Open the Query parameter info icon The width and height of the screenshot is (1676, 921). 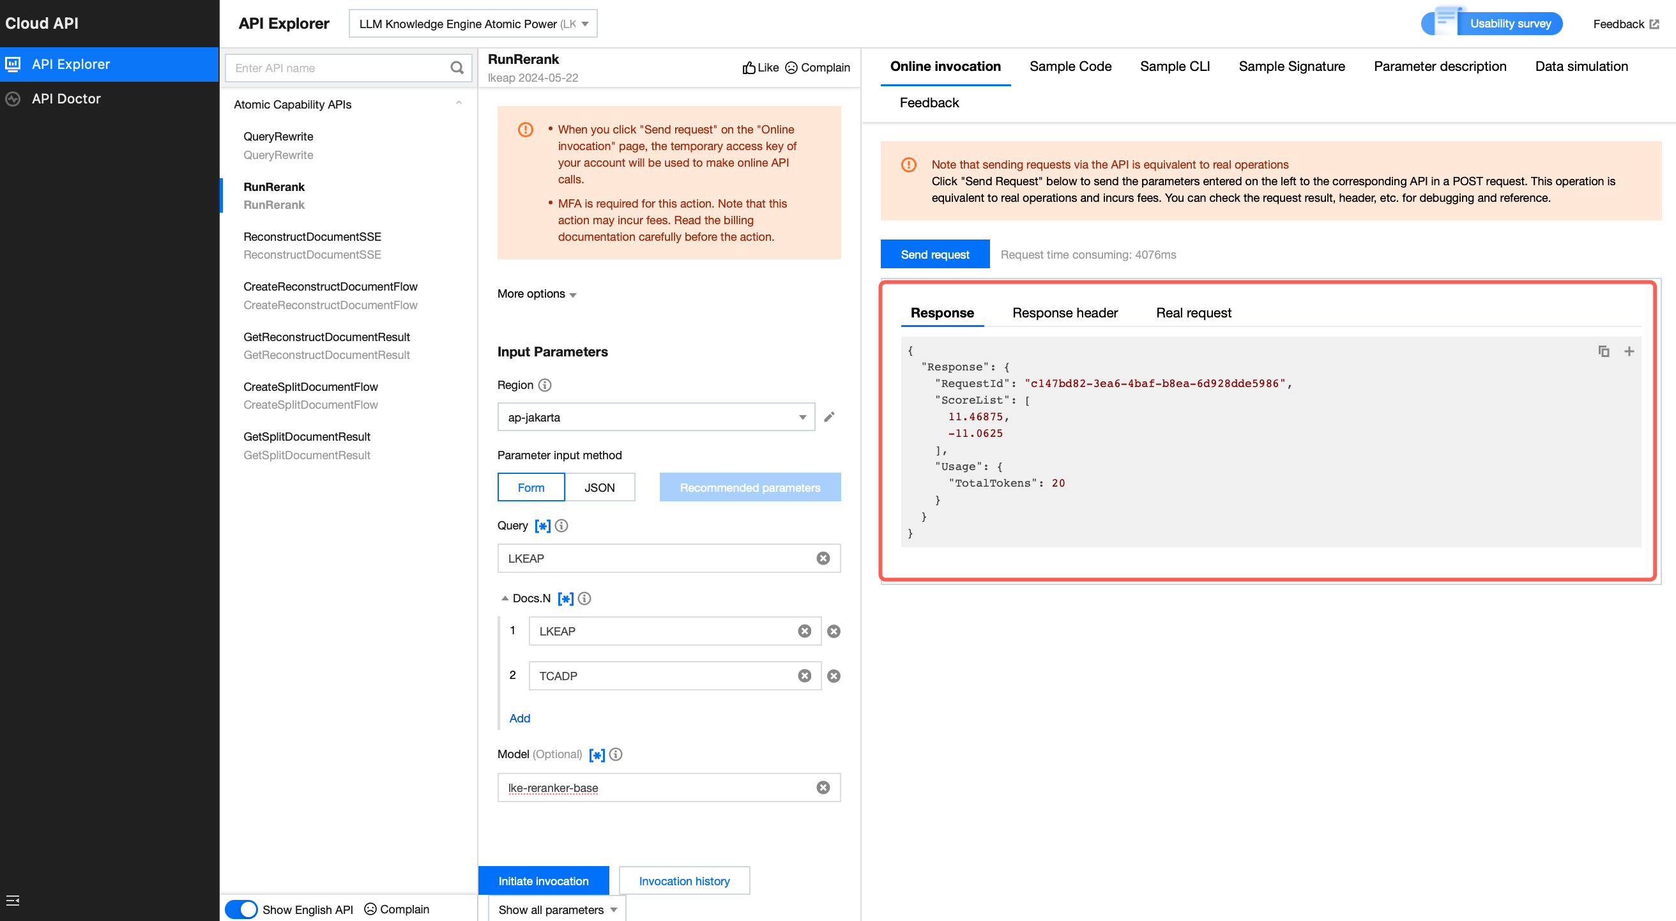point(561,526)
